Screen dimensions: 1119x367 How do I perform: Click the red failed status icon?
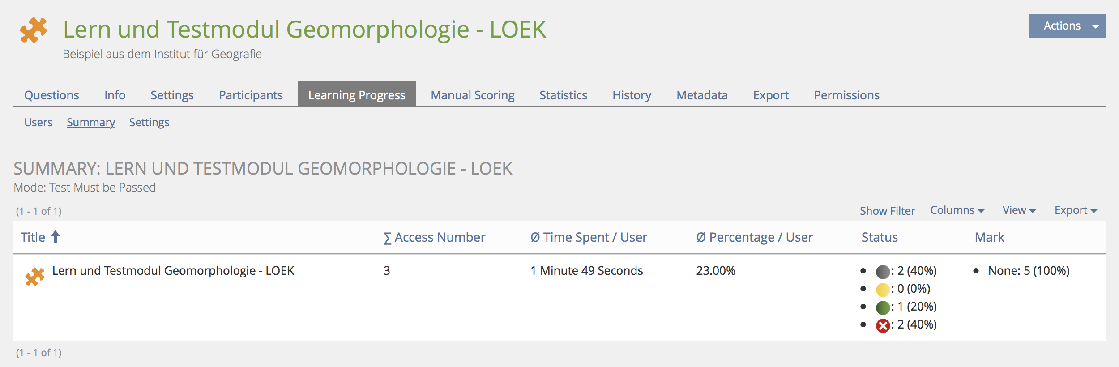883,325
